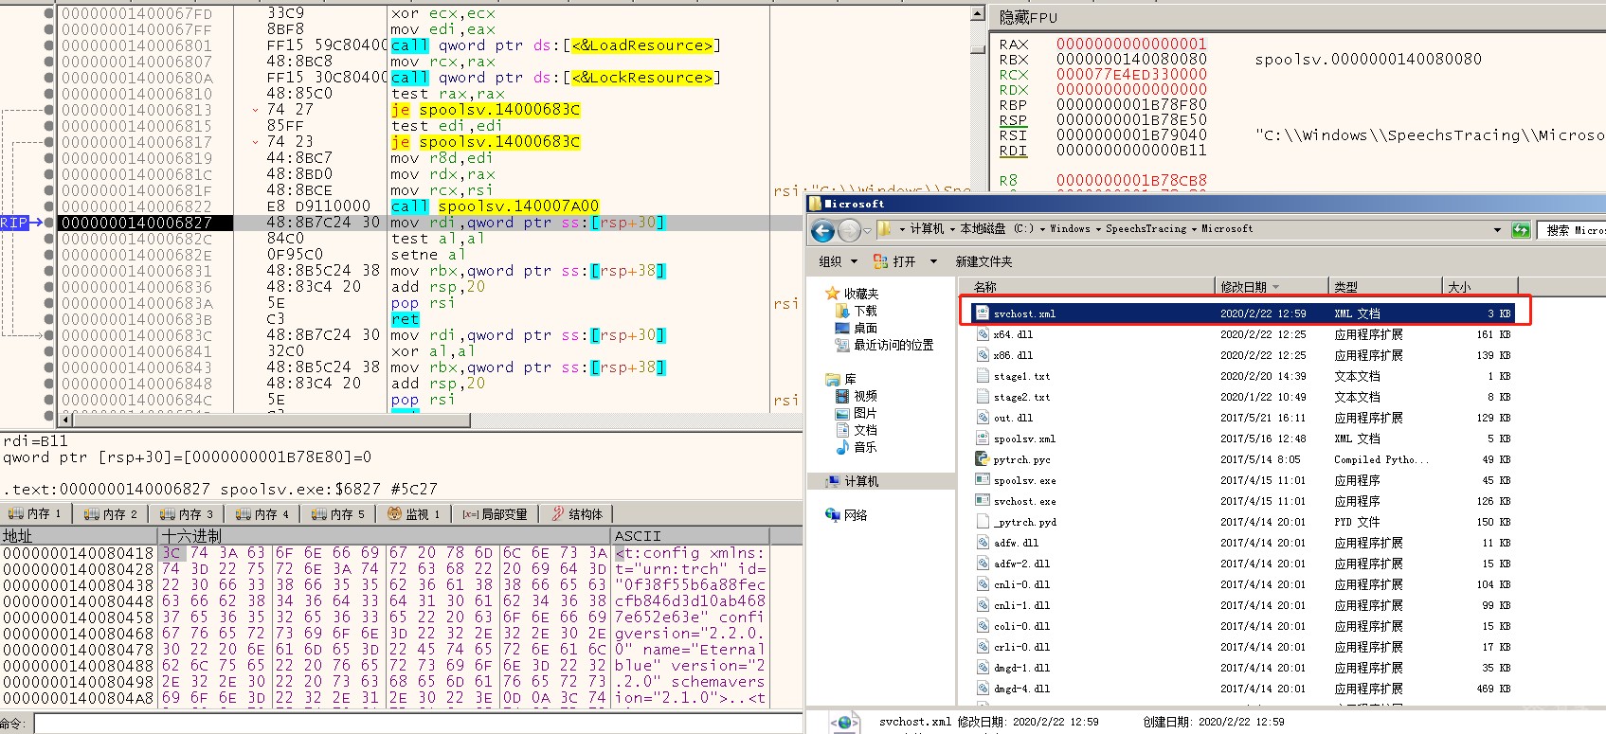1606x734 pixels.
Task: Open recent pages dropdown beside forward arrow
Action: point(867,230)
